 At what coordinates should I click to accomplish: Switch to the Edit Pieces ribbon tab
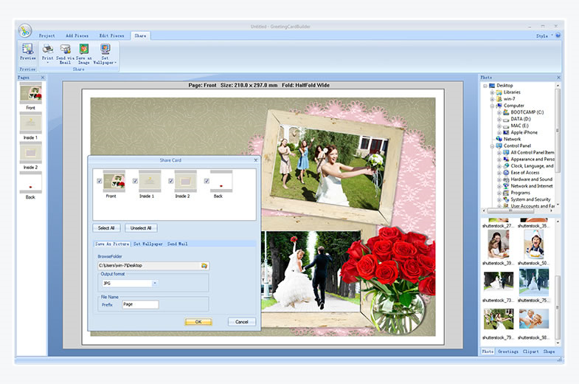click(x=111, y=36)
